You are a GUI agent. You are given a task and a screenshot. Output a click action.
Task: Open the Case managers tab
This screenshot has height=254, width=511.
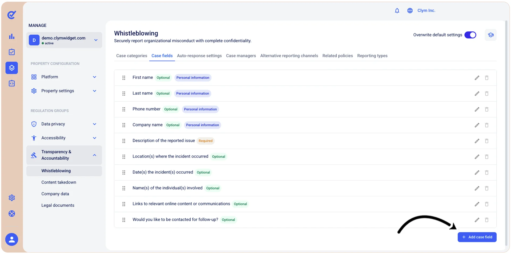(x=241, y=56)
